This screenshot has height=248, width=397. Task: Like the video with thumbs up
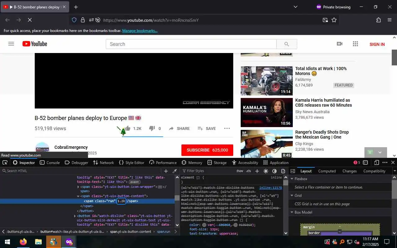point(133,128)
